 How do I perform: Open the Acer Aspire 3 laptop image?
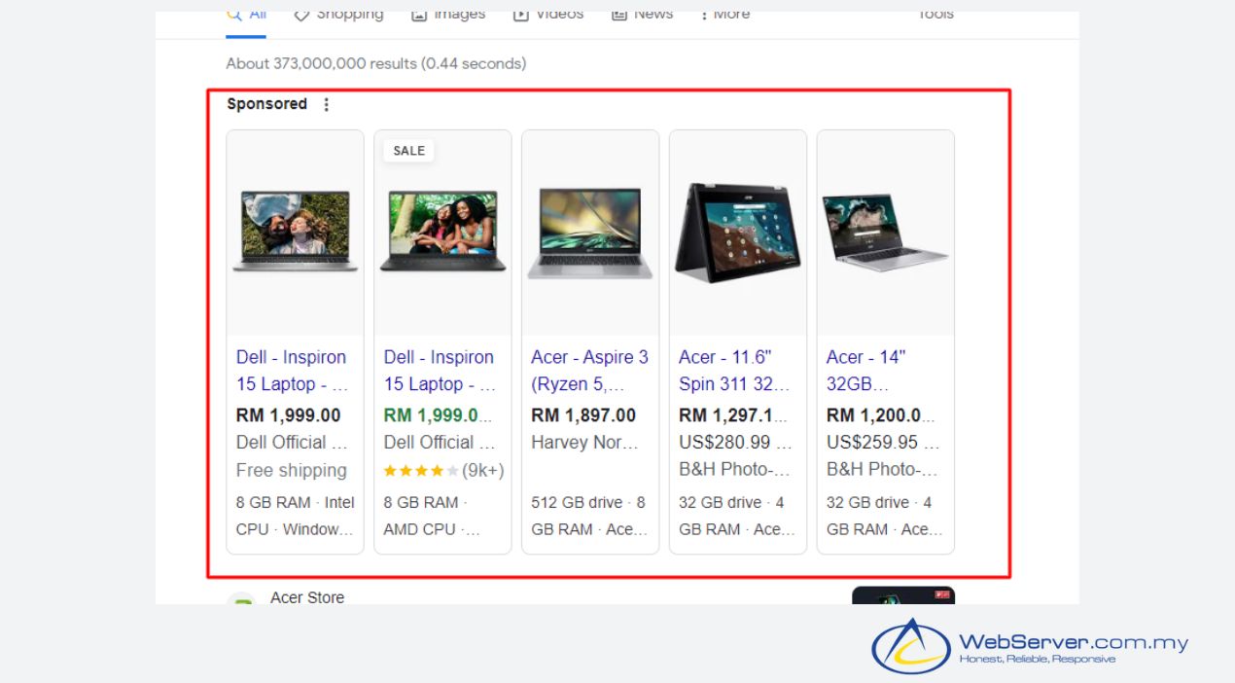(x=590, y=234)
